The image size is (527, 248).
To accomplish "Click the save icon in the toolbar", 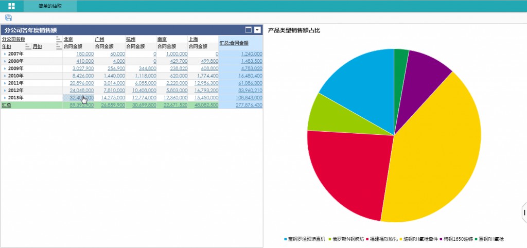I will [x=8, y=18].
